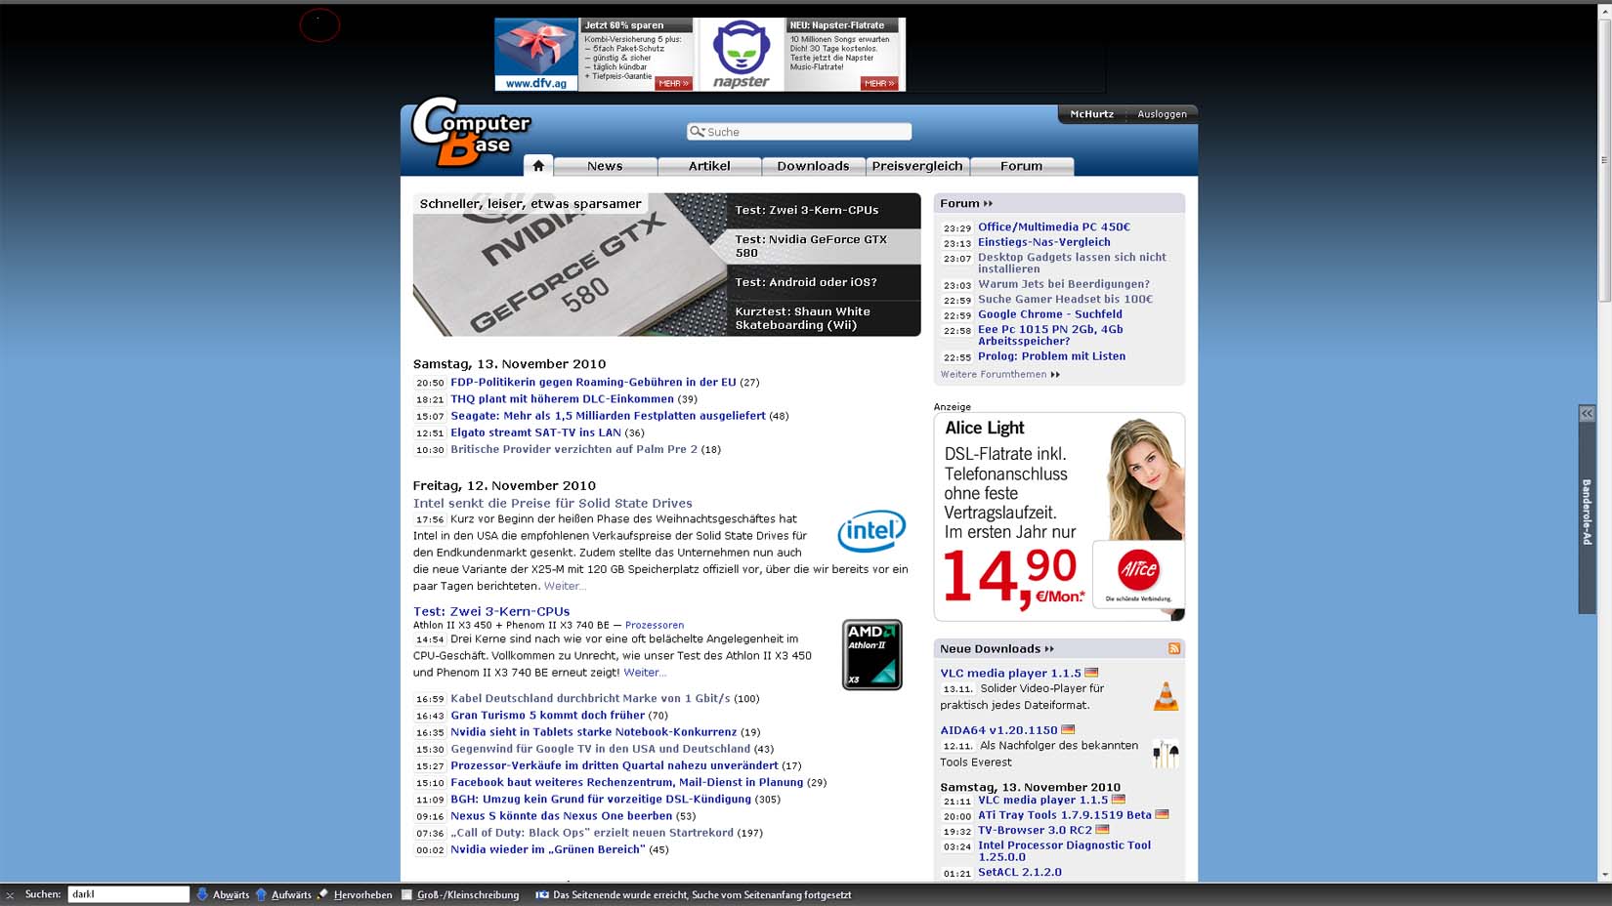This screenshot has width=1612, height=906.
Task: Open SetACL 2.1.2.0 download
Action: 1020,872
